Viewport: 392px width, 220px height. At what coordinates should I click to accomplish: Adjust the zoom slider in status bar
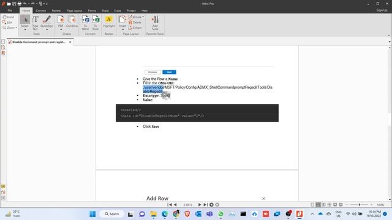coord(360,205)
